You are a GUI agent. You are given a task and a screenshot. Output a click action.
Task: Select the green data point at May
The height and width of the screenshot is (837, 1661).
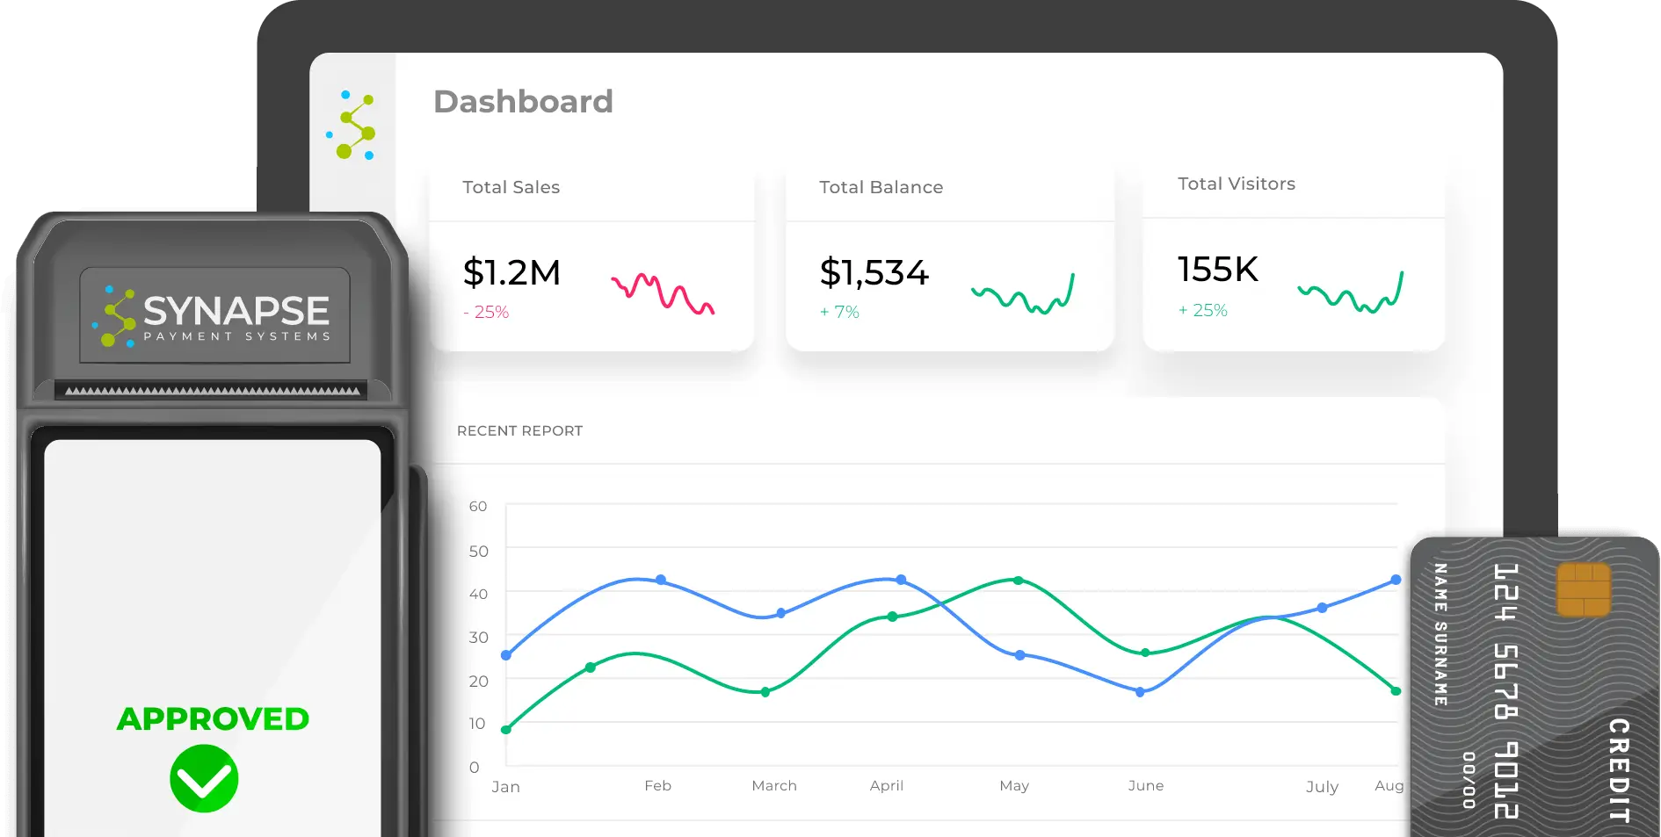(x=1018, y=581)
